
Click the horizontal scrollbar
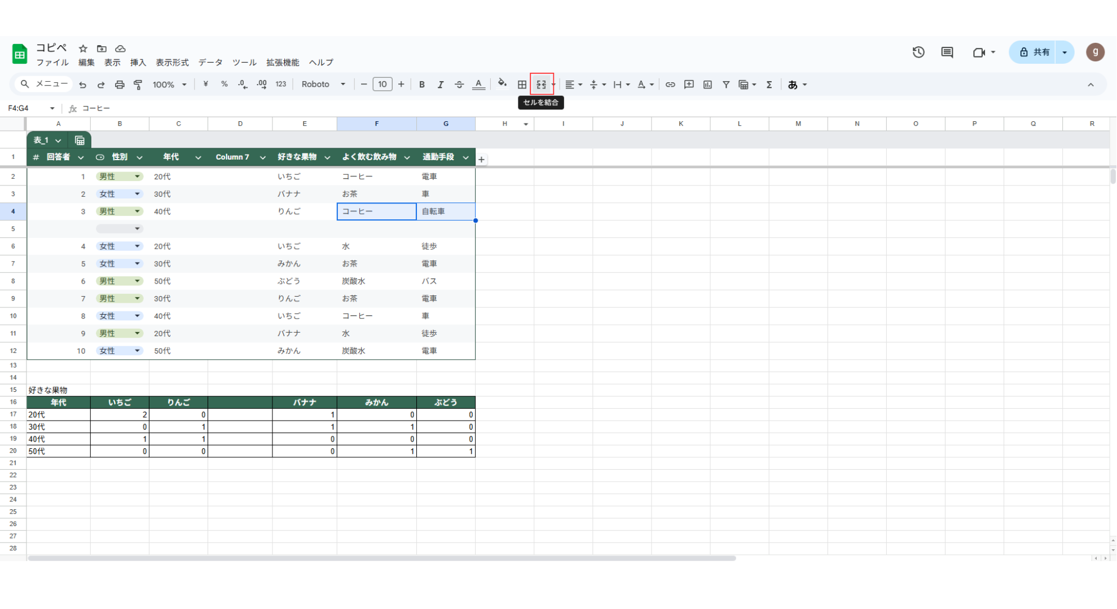[381, 558]
